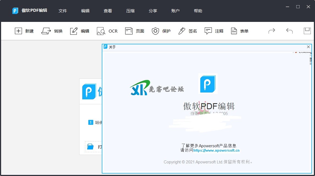Open the Compress (压缩) menu
The image size is (315, 176).
130,11
